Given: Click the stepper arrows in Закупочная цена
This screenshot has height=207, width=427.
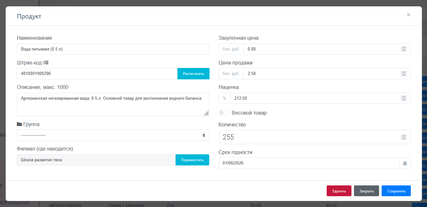Looking at the screenshot, I should point(404,49).
